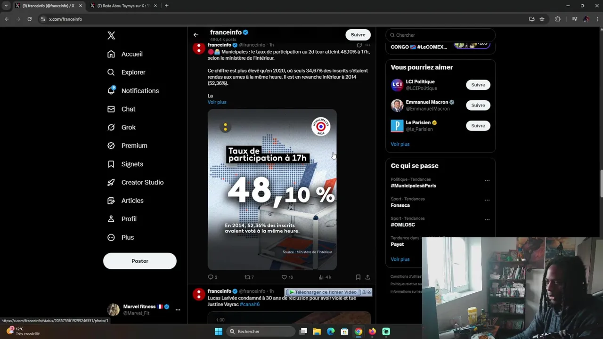
Task: Close the video download bar
Action: pyautogui.click(x=369, y=292)
